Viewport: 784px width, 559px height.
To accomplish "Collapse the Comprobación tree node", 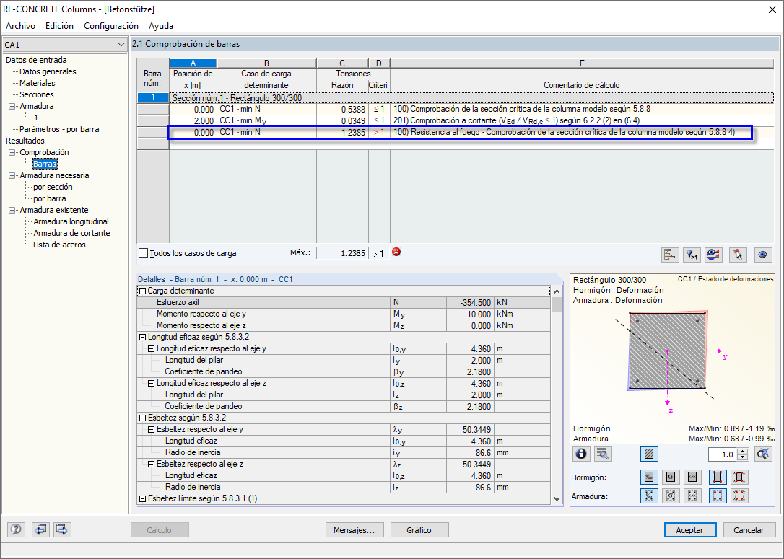I will [12, 152].
